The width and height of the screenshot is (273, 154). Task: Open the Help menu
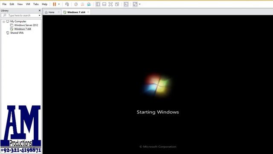[44, 4]
